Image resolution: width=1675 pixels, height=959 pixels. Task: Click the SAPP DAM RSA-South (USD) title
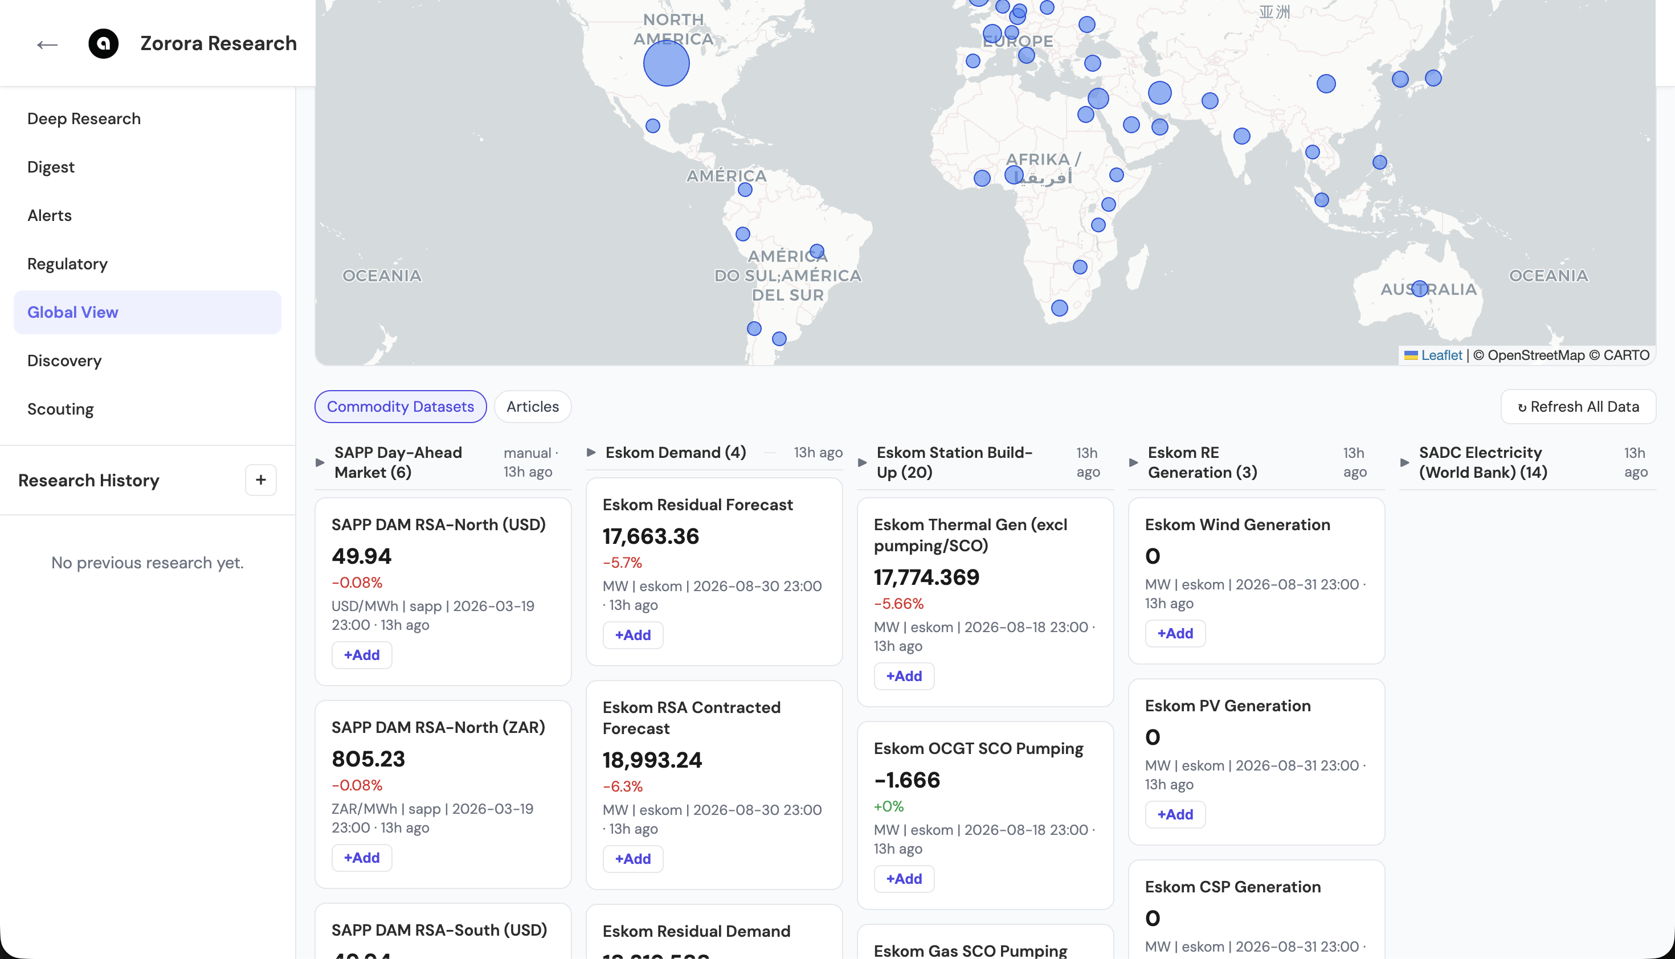pyautogui.click(x=439, y=931)
